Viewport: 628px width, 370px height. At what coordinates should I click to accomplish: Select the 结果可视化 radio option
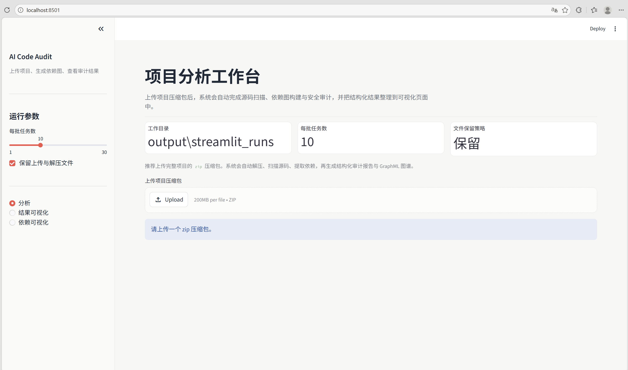[12, 213]
